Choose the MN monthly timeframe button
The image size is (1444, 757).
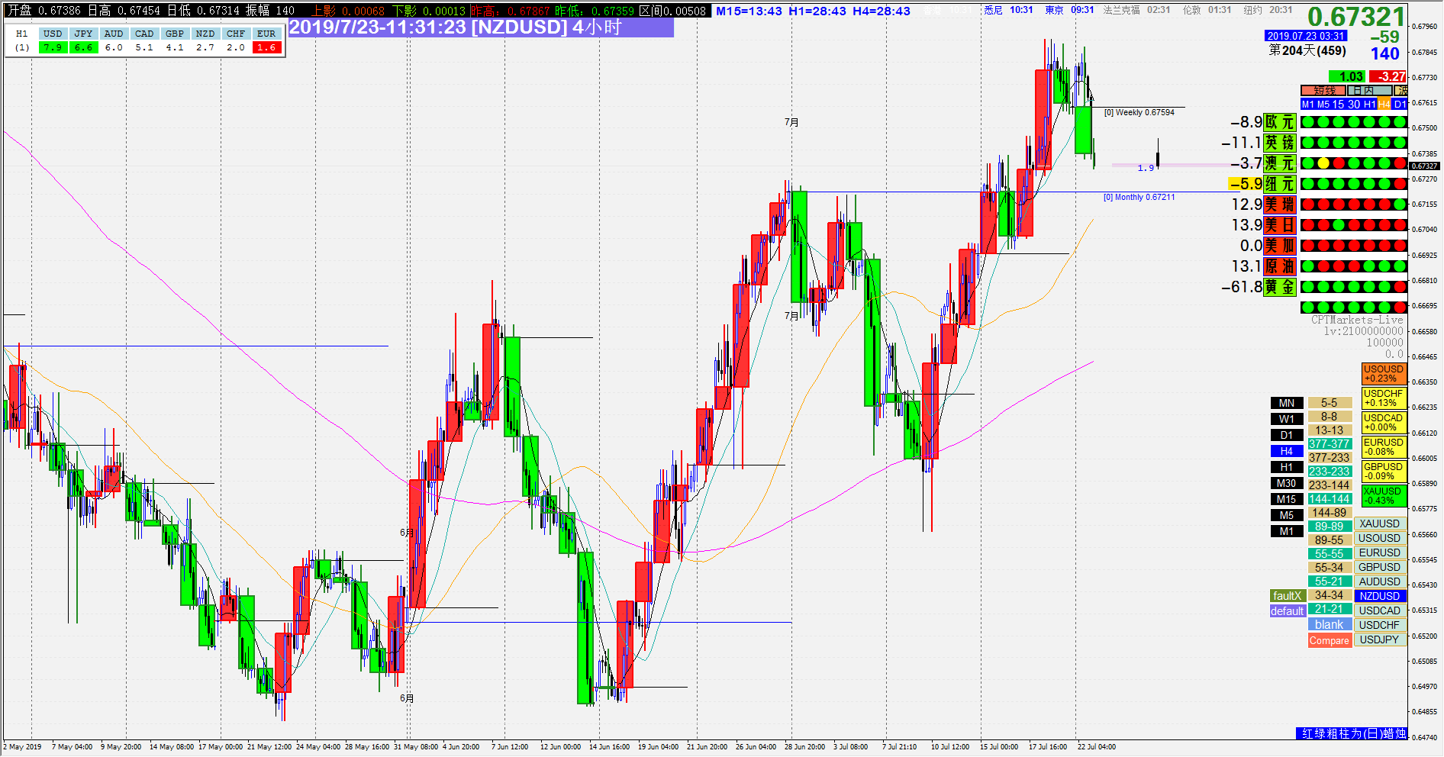tap(1287, 403)
